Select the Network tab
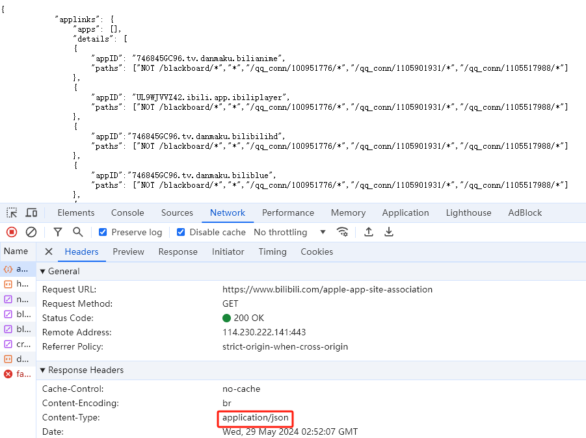 [x=227, y=213]
